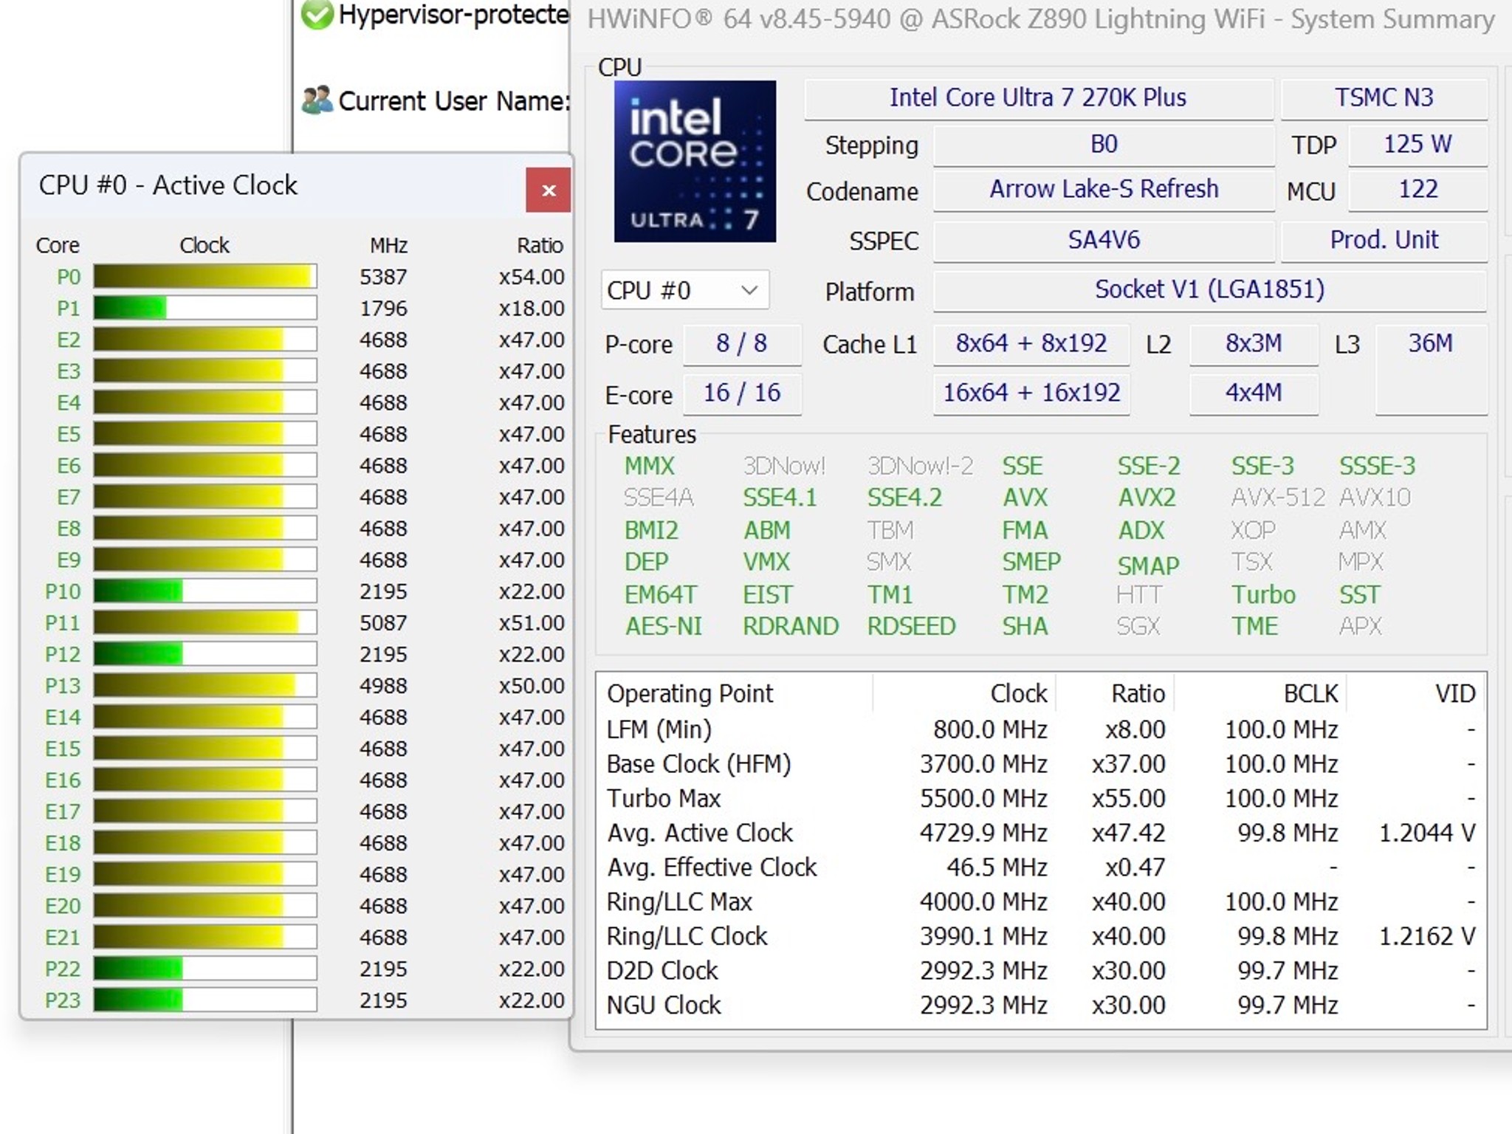Select the NGU Clock row
1512x1134 pixels.
tap(1040, 1005)
